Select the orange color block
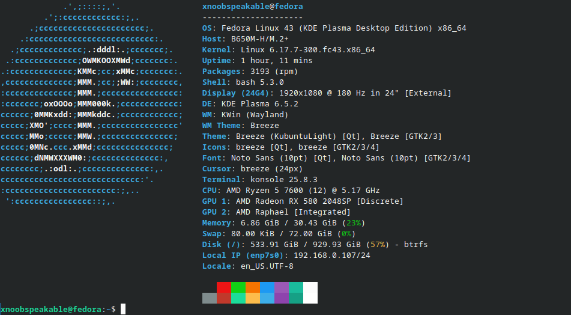The height and width of the screenshot is (315, 571). pos(253,287)
